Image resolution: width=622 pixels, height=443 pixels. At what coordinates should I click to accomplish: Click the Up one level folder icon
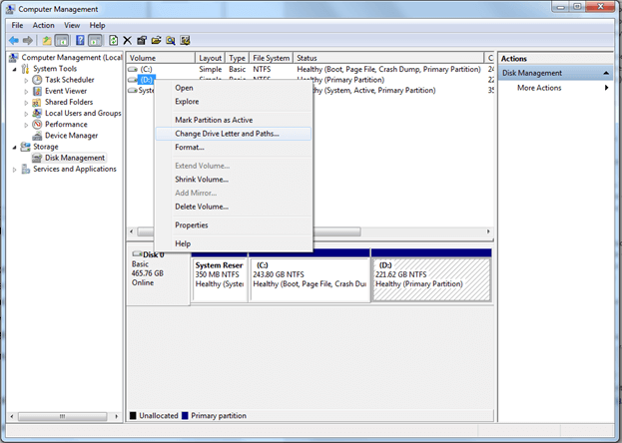pyautogui.click(x=47, y=40)
